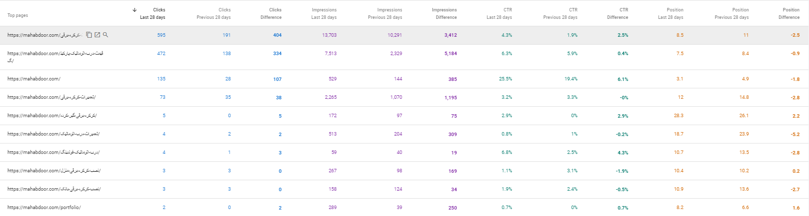The height and width of the screenshot is (216, 809).
Task: Inspect first row URL with magnifier icon
Action: [105, 35]
